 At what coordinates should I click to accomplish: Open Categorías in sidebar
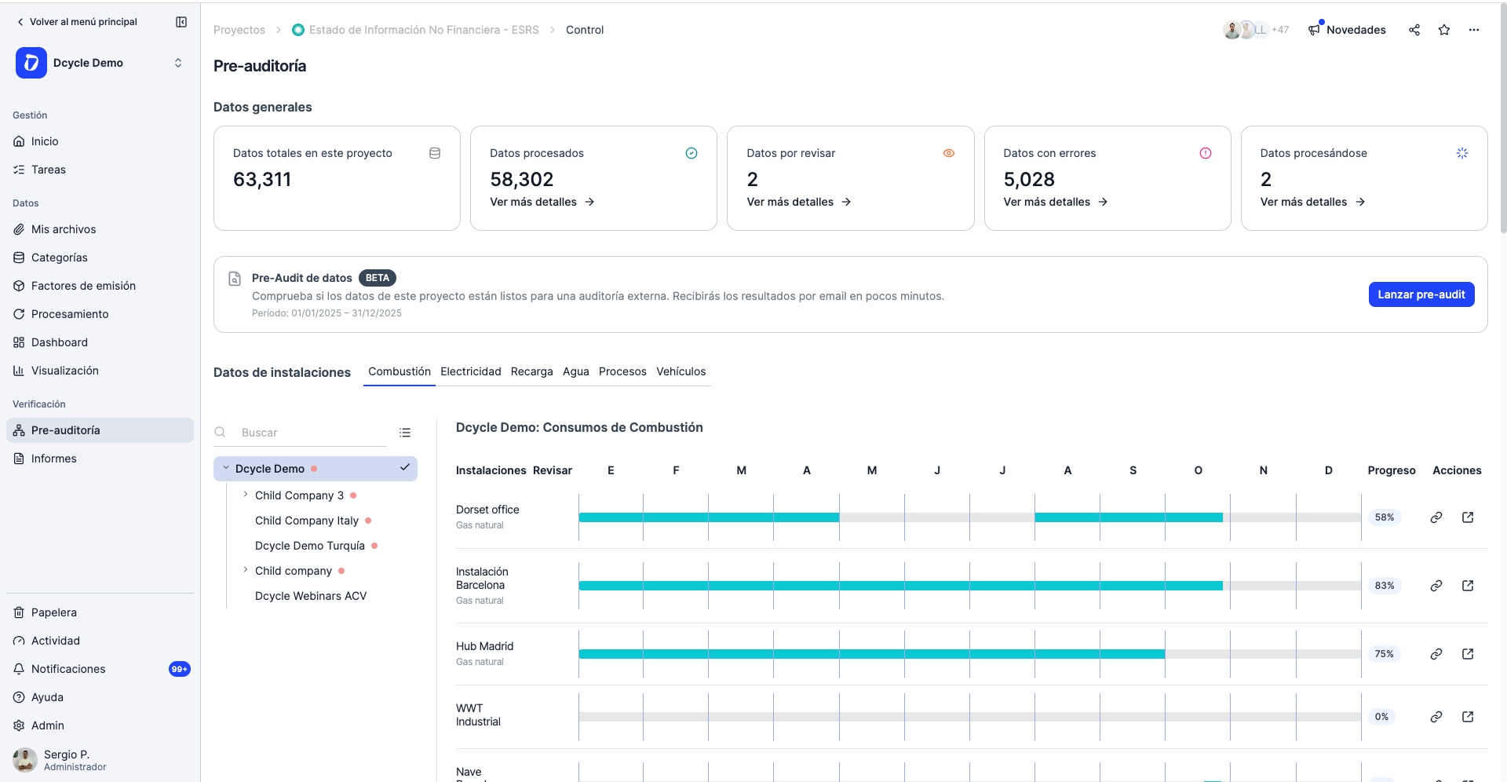100,258
